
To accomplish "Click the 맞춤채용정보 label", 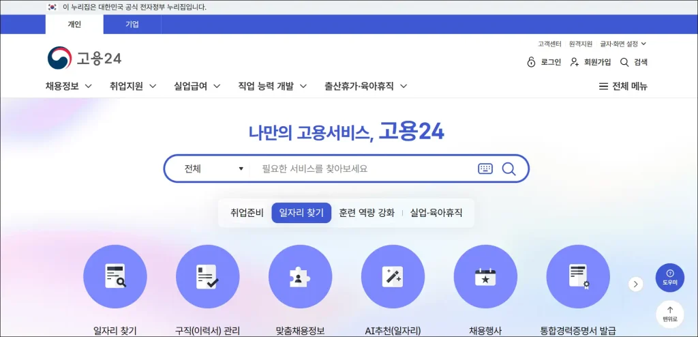I will pos(300,332).
